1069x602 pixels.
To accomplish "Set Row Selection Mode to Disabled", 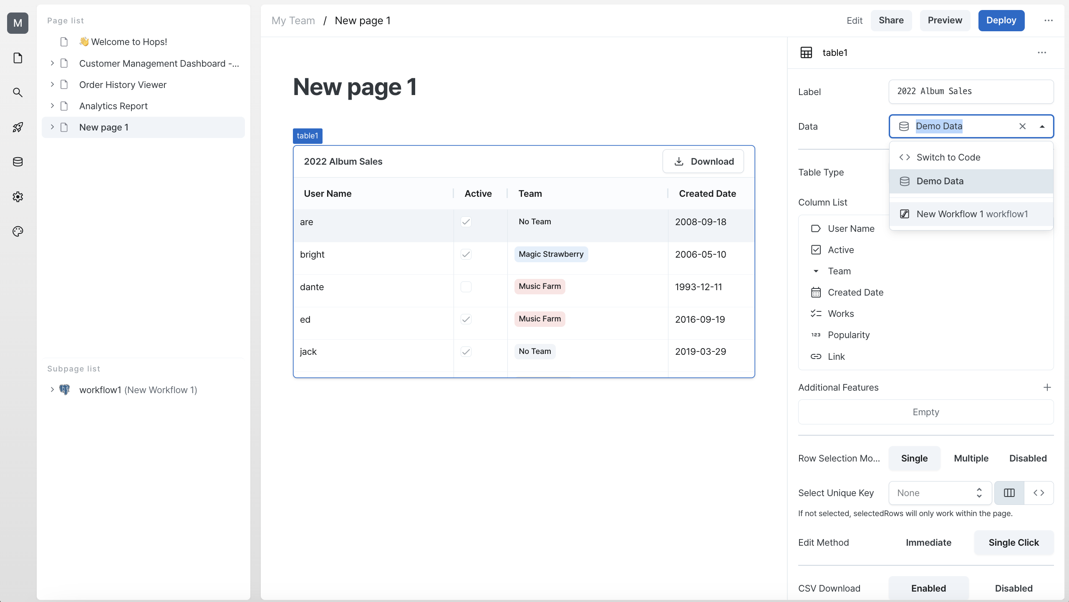I will (x=1028, y=458).
